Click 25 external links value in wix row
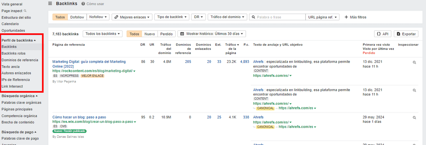Image resolution: width=426 pixels, height=145 pixels. 219,117
